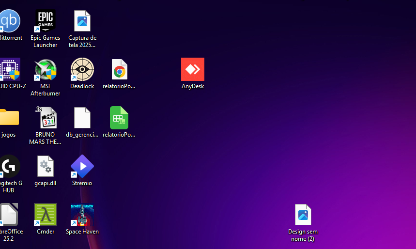This screenshot has height=249, width=416.
Task: Launch the Stremio shortcut
Action: (x=82, y=167)
